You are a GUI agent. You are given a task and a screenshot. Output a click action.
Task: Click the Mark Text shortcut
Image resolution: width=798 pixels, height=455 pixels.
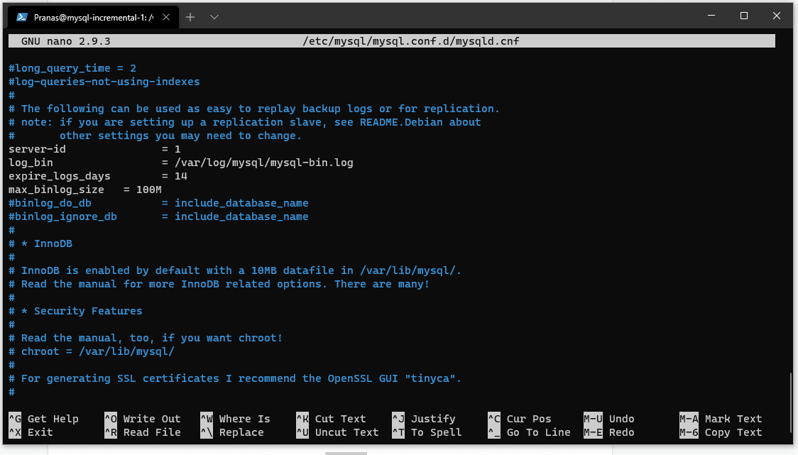[724, 418]
